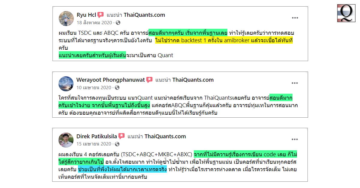Open the three-dot menu on Direk's post
The width and height of the screenshot is (360, 188).
295,139
